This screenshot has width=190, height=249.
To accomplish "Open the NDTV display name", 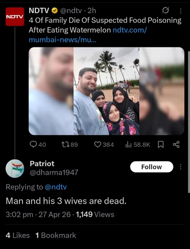I will click(x=39, y=11).
